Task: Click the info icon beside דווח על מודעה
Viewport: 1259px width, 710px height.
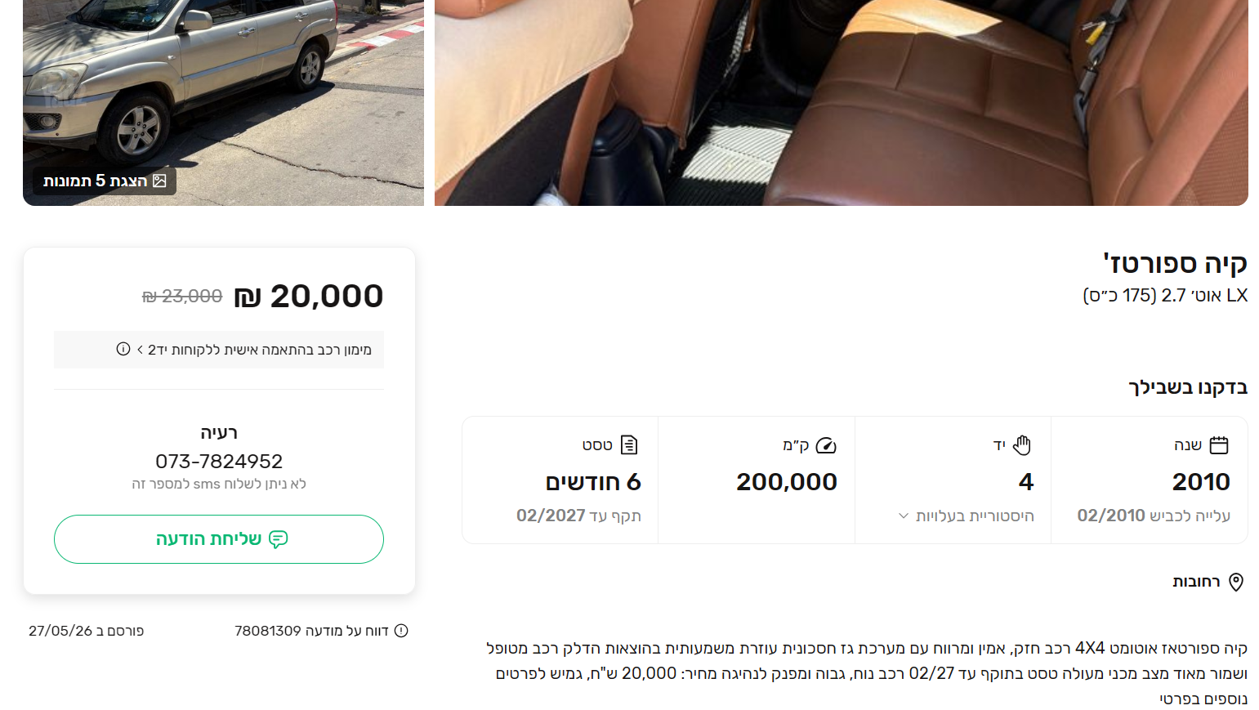Action: (401, 631)
